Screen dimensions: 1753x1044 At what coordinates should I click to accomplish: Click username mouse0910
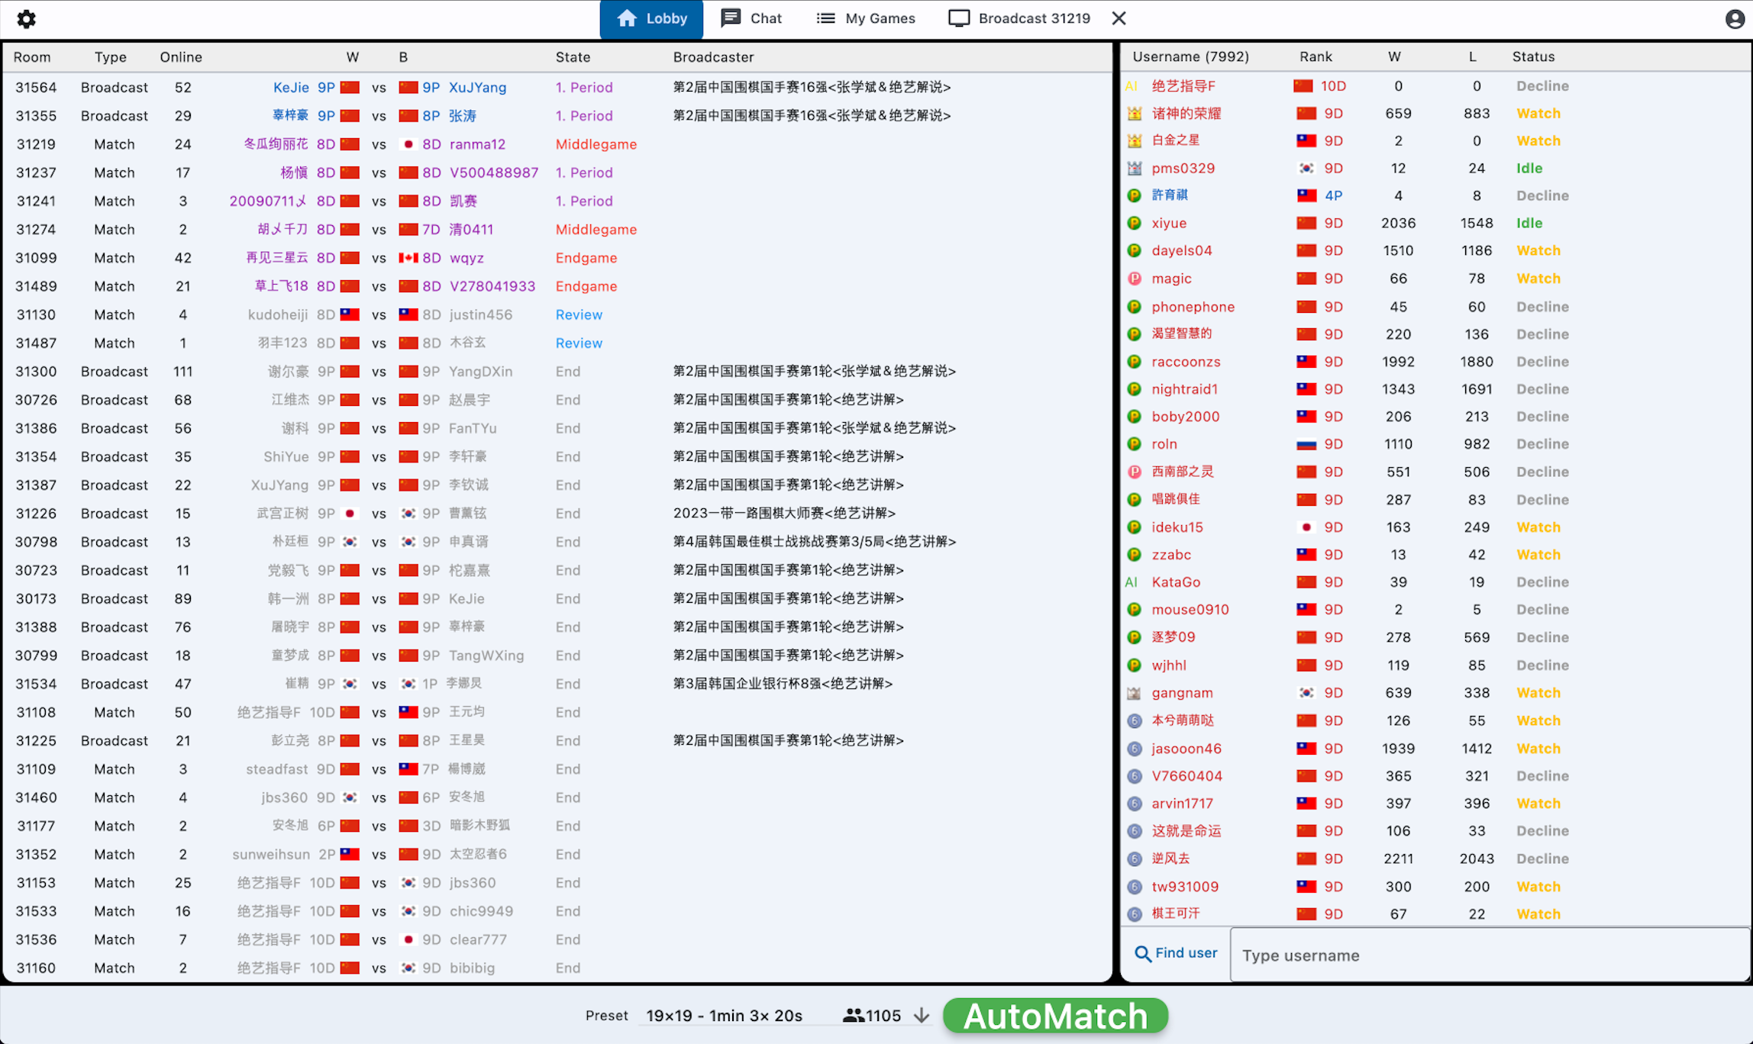tap(1190, 610)
